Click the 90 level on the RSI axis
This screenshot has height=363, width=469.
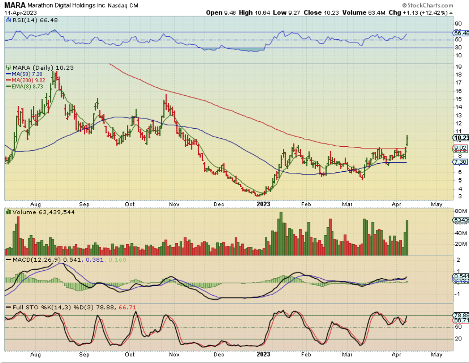458,24
